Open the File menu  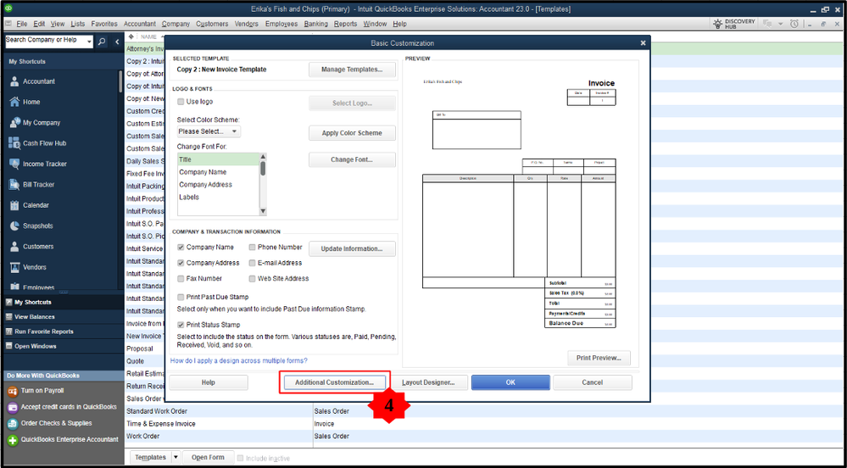click(x=21, y=24)
